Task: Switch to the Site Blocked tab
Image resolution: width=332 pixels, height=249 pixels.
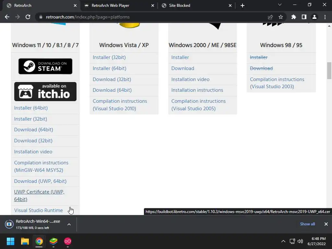Action: (196, 6)
